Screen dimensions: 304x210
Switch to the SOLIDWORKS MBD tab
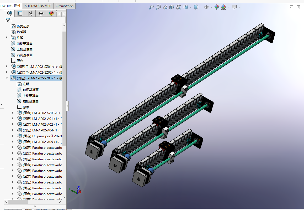click(38, 6)
